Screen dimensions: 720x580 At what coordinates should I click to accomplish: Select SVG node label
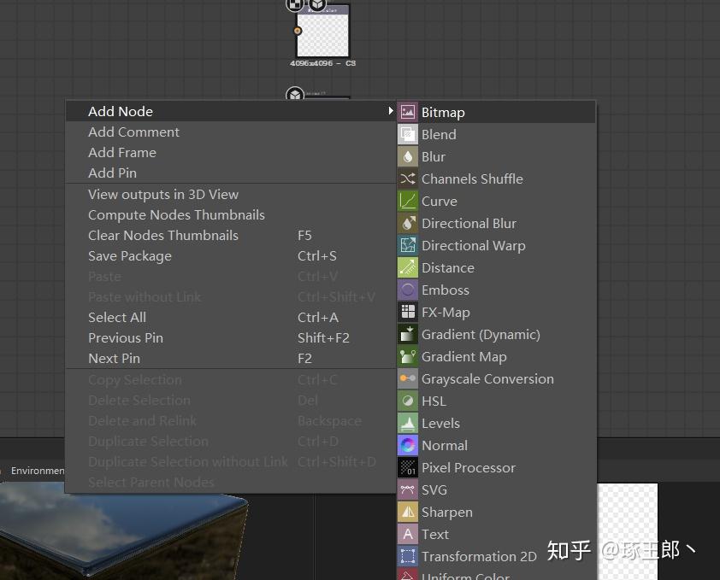434,490
